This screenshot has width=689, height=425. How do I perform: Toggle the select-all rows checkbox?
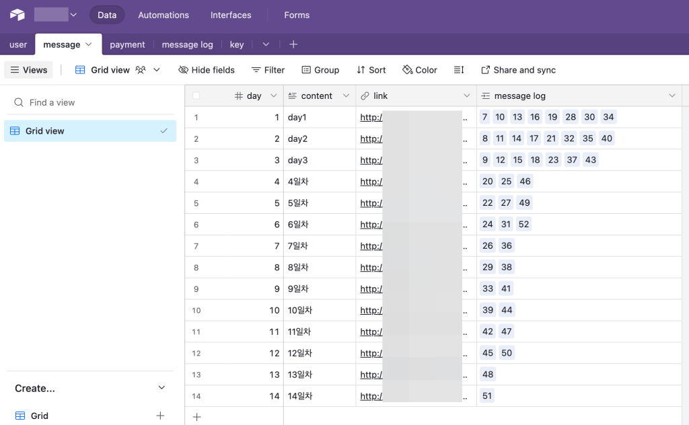click(x=196, y=96)
